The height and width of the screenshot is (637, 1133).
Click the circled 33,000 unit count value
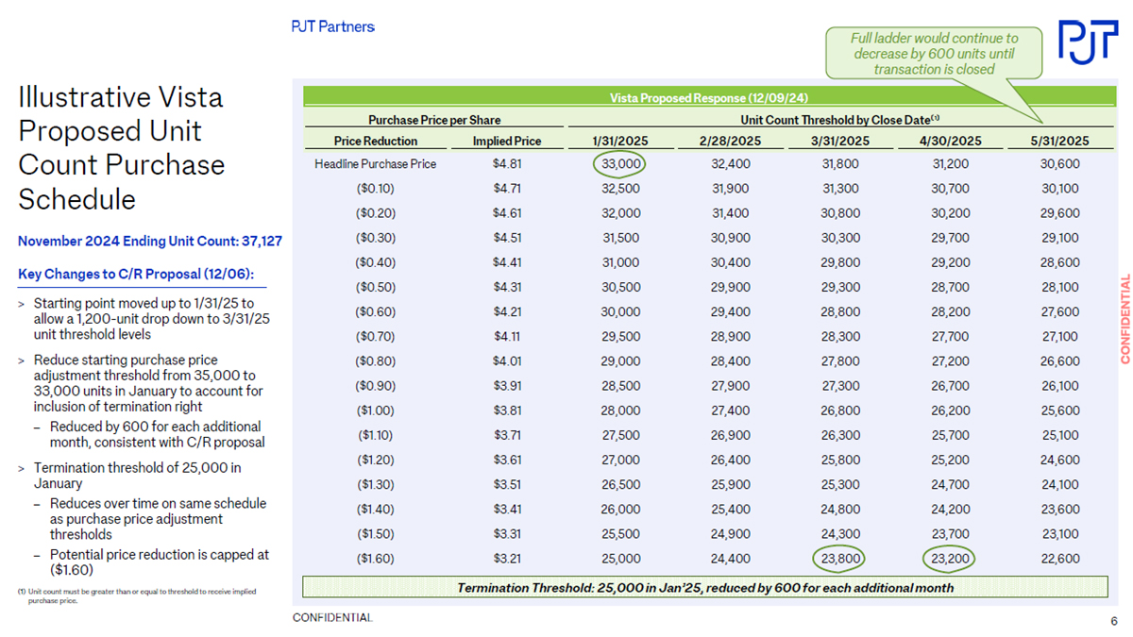tap(621, 164)
